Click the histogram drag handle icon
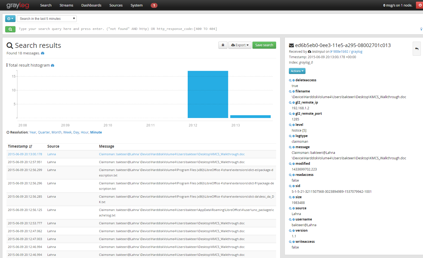This screenshot has height=258, width=423. point(7,65)
